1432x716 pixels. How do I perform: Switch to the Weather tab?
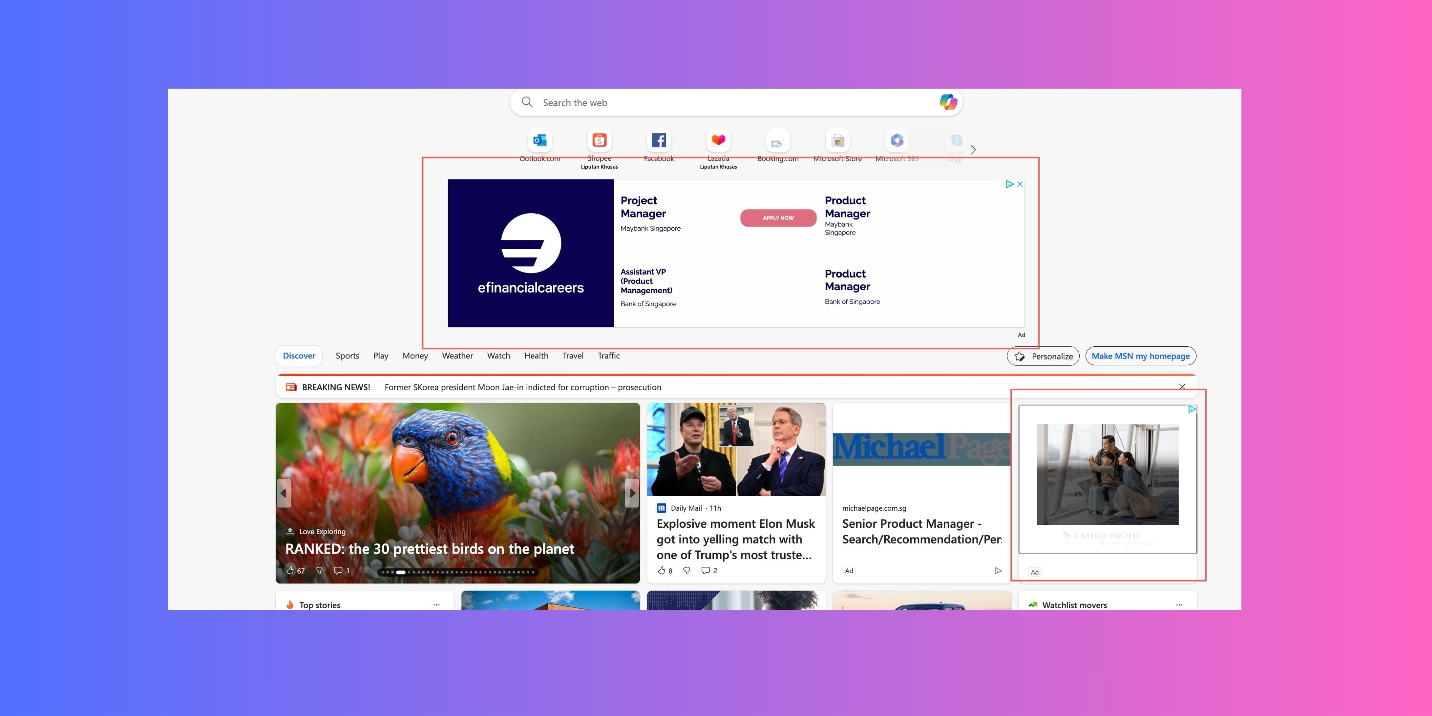[457, 356]
